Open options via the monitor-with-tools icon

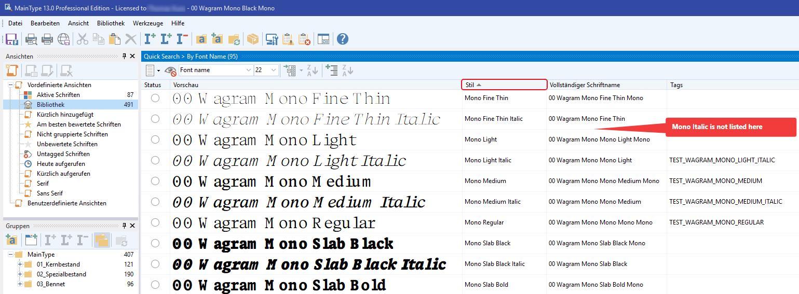tap(272, 39)
